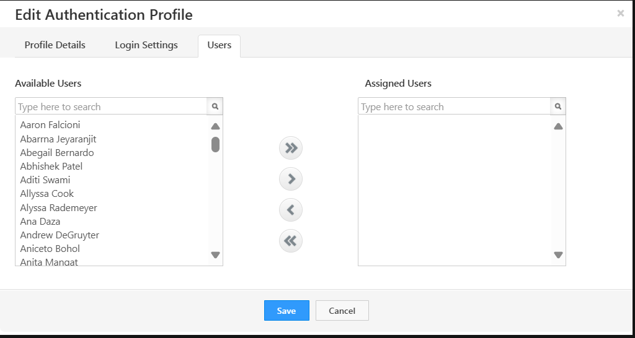Click the Assigned Users search magnifier icon
This screenshot has height=338, width=635.
tap(558, 106)
